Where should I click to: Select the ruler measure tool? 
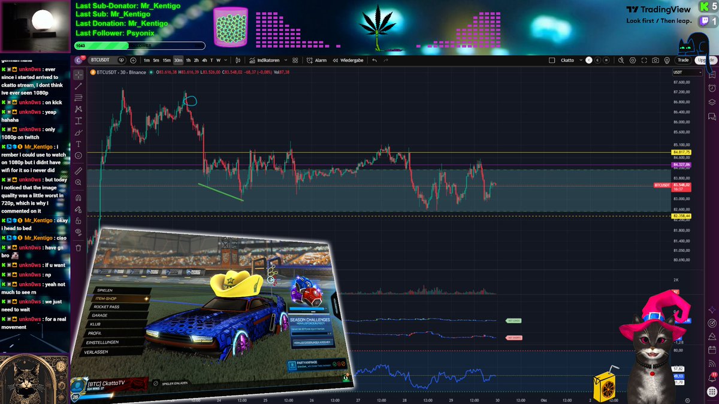pyautogui.click(x=78, y=171)
